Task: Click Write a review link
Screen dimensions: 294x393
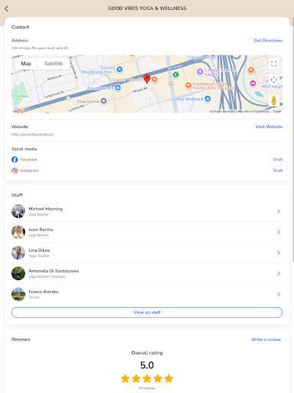Action: [x=266, y=339]
